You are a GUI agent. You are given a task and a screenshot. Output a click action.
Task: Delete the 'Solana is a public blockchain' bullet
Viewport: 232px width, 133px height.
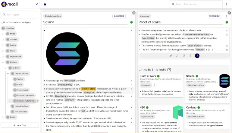tap(132, 81)
